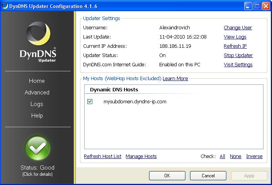The height and width of the screenshot is (185, 272).
Task: Click the DynDNS Updater moon logo
Action: [39, 33]
